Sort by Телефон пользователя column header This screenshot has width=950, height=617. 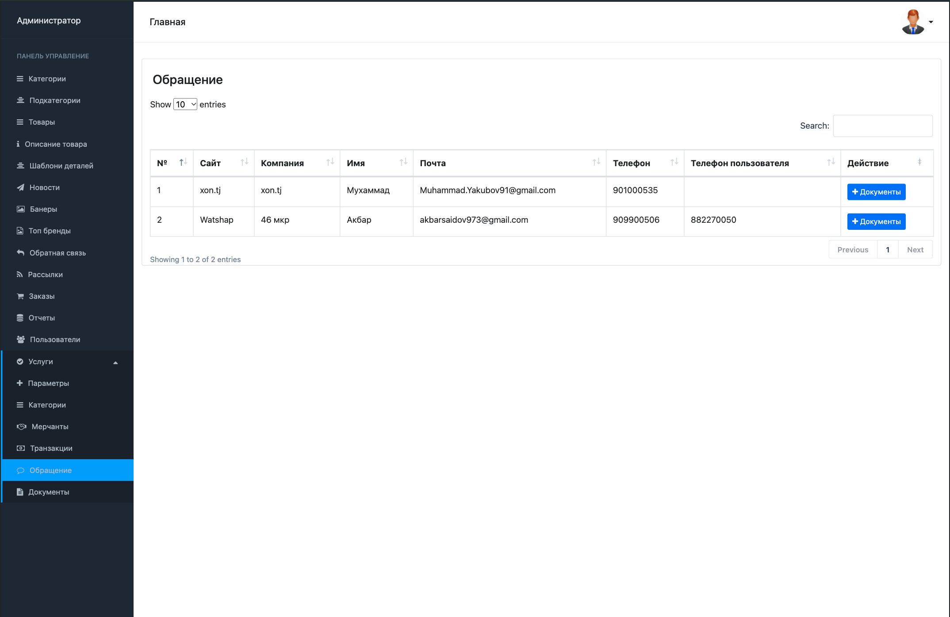[762, 163]
